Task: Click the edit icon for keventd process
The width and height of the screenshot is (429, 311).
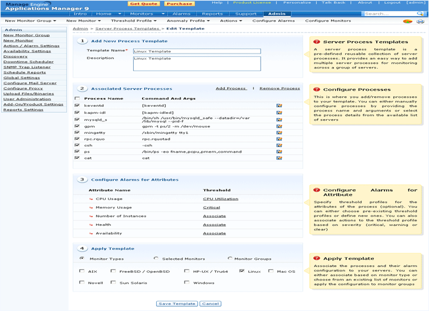Action: pos(279,106)
